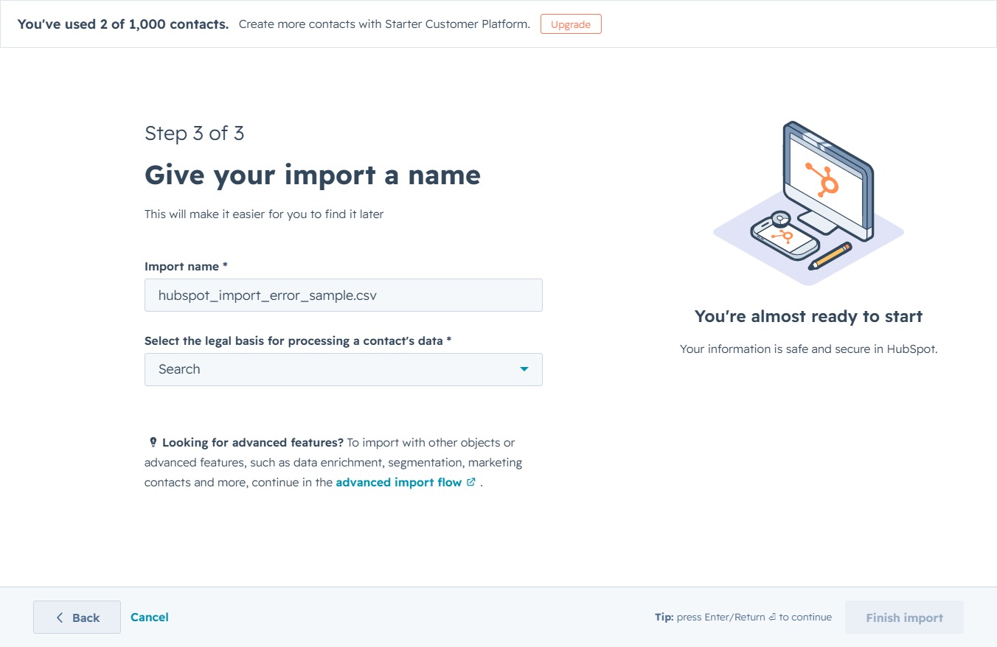
Task: Click the 'Give your import a name' heading
Action: pos(313,175)
